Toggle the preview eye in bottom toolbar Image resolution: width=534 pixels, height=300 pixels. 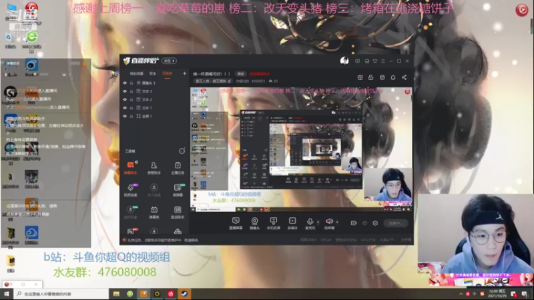364,223
